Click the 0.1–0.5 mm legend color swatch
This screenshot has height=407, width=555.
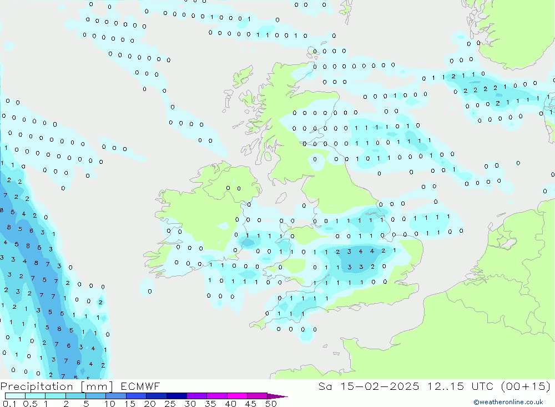tap(15, 396)
